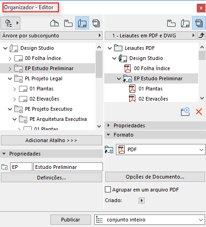Screen dimensions: 206x227
Task: Close the Organizador window
Action: [x=201, y=8]
